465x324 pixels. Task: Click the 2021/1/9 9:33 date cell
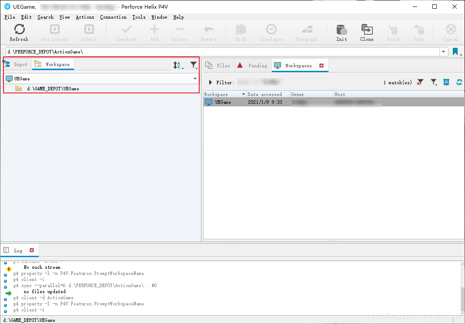[265, 102]
